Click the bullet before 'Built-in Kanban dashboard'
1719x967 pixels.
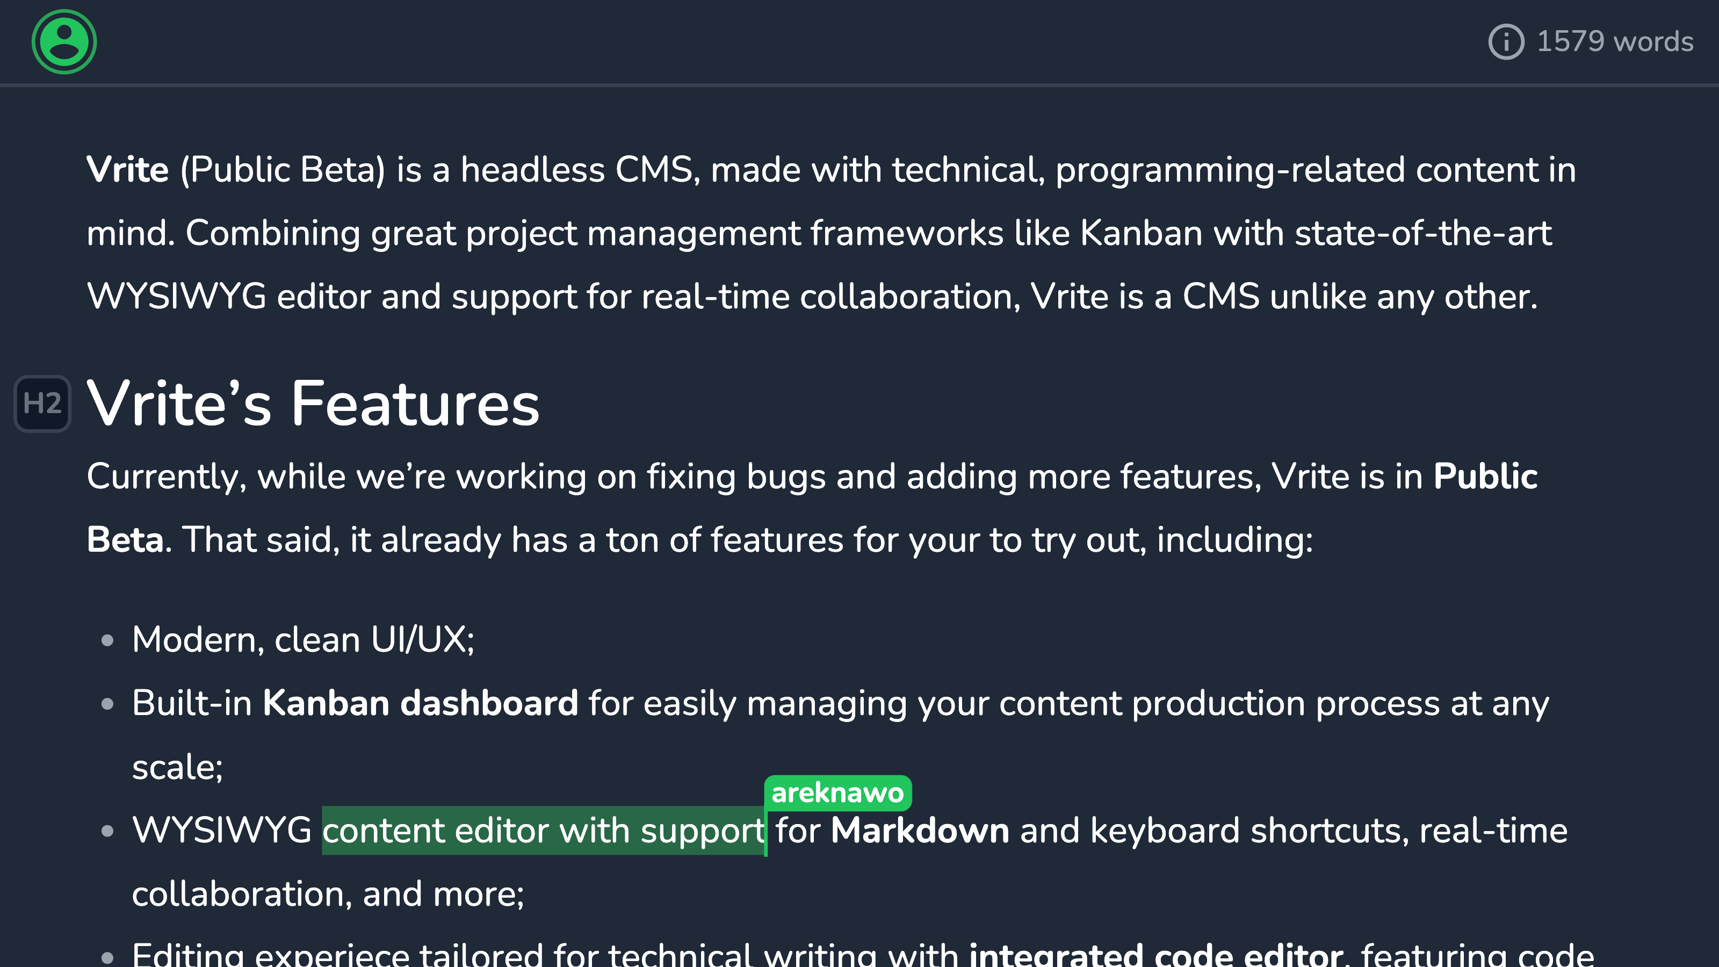click(x=107, y=704)
